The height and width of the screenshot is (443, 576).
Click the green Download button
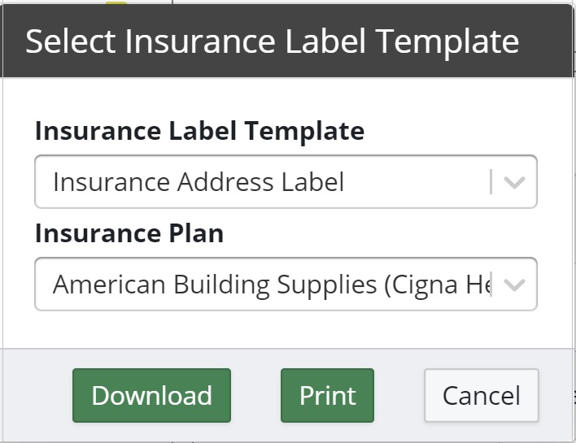151,396
